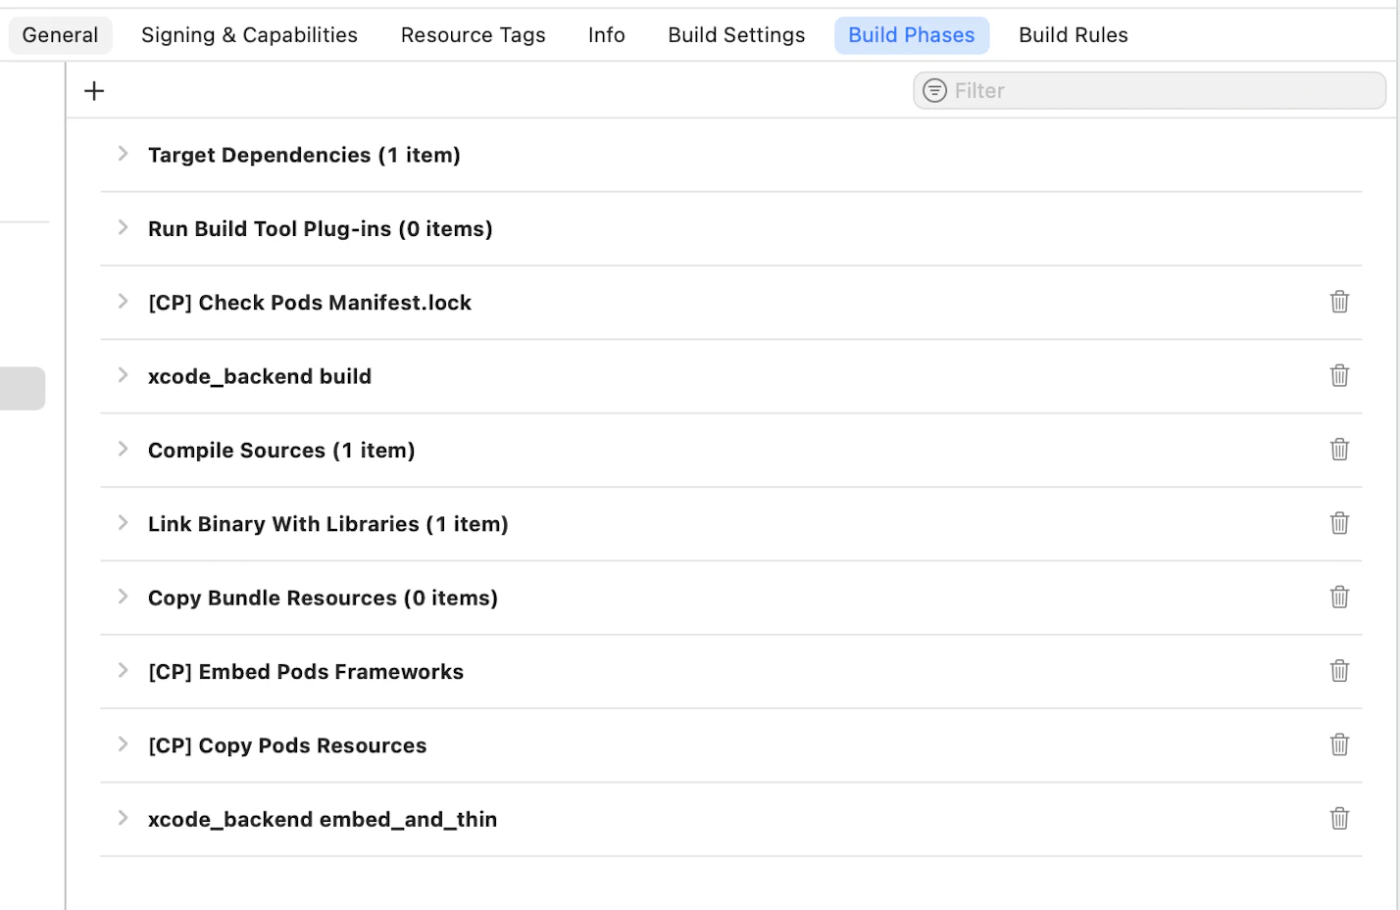Image resolution: width=1400 pixels, height=910 pixels.
Task: Delete the Check Pods Manifest.lock phase
Action: click(x=1339, y=302)
